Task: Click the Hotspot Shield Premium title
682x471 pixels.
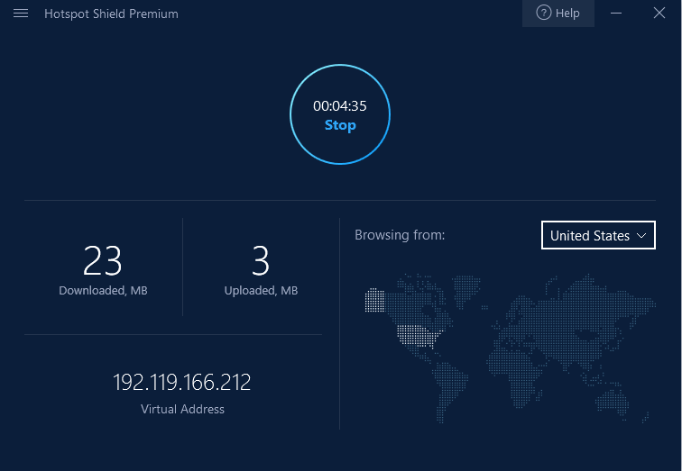Action: 111,14
